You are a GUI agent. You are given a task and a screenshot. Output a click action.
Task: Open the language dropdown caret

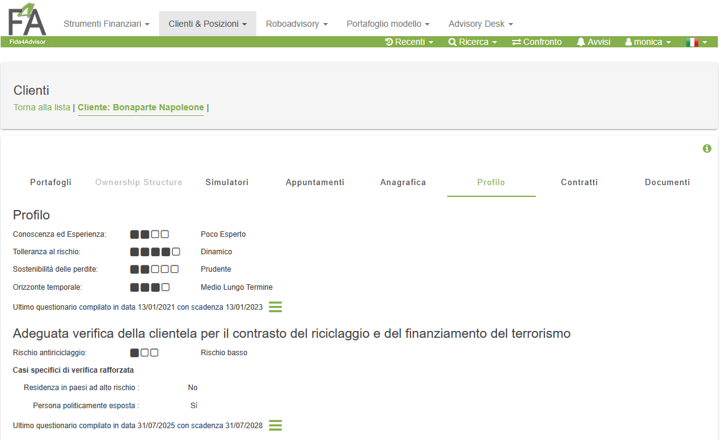click(x=704, y=42)
